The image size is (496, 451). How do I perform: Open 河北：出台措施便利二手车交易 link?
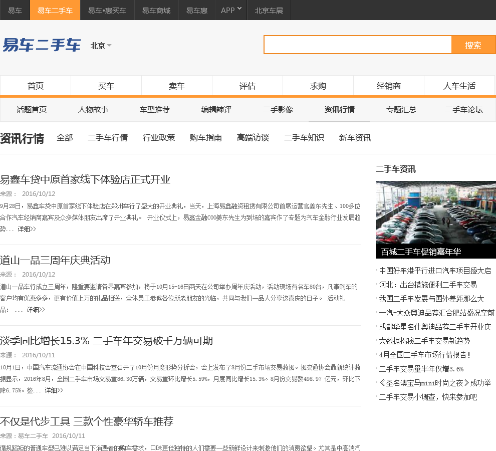tap(428, 285)
